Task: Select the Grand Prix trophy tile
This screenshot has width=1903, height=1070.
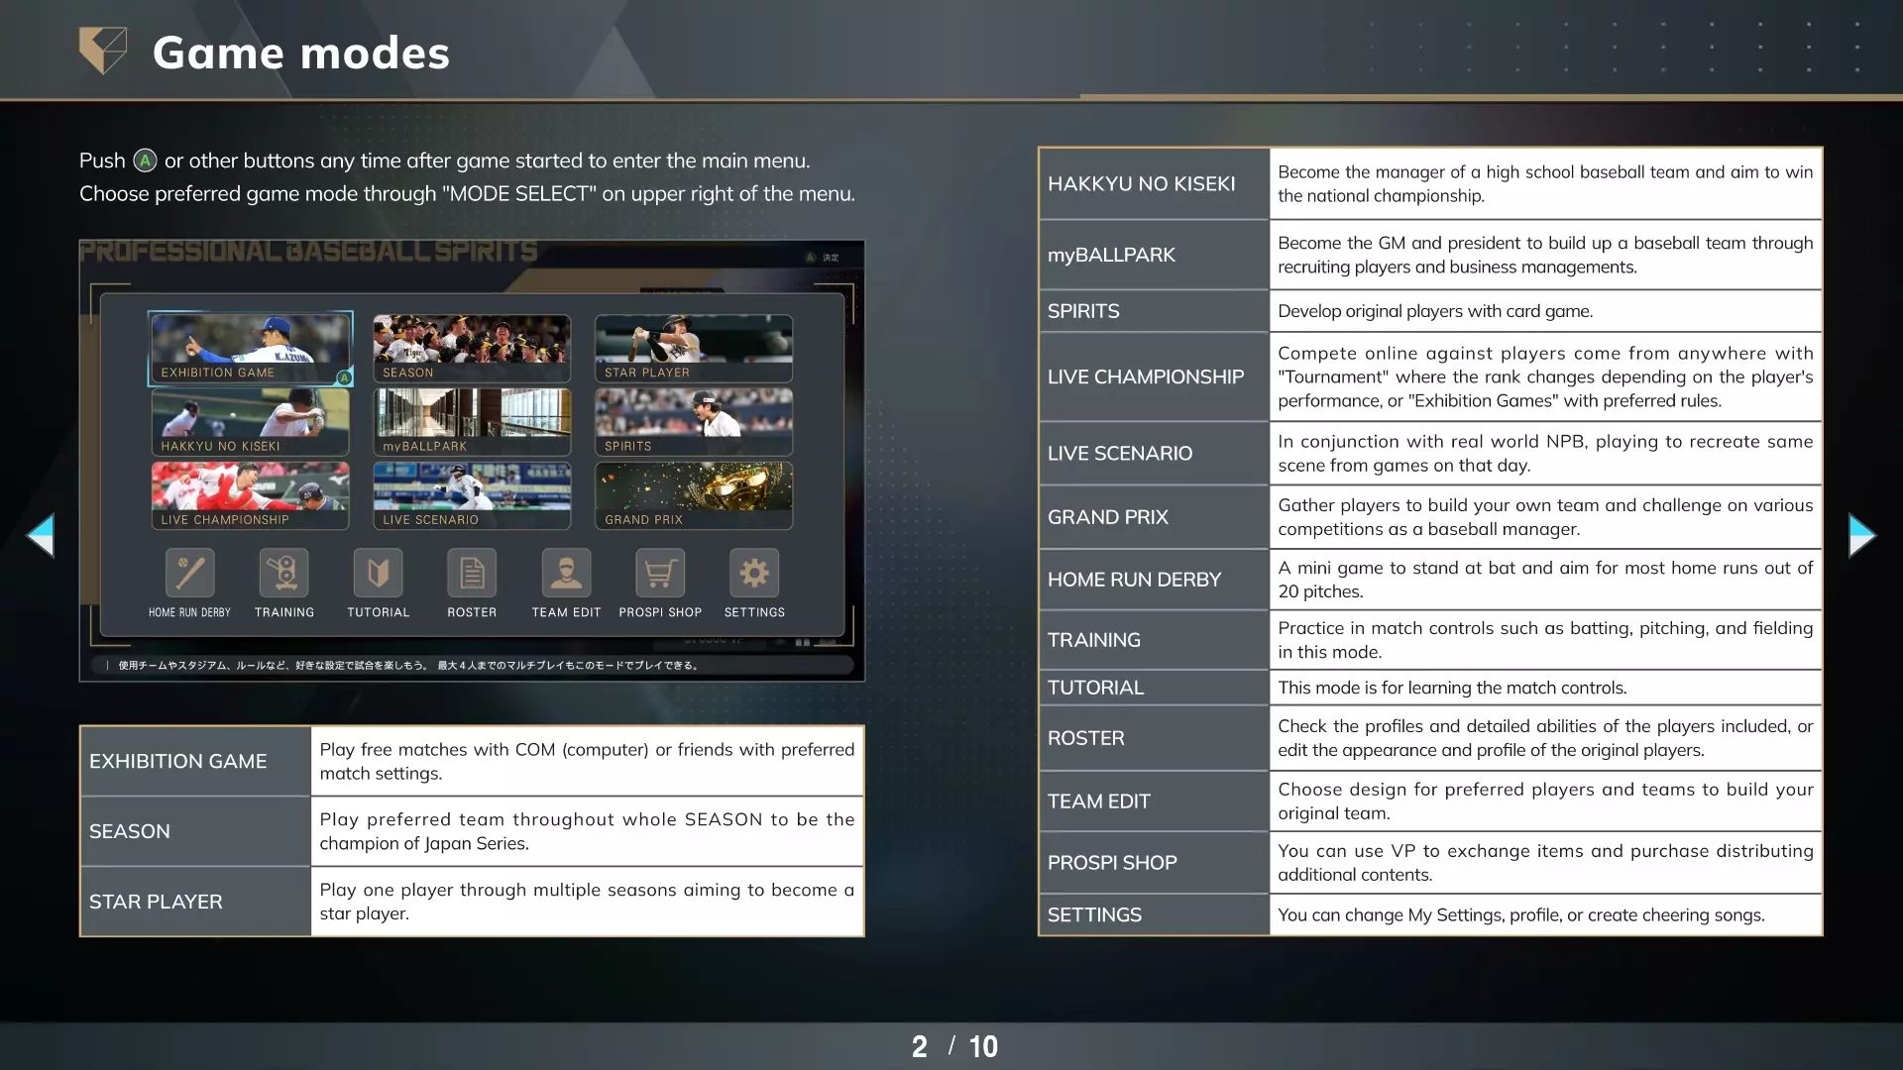Action: 693,494
